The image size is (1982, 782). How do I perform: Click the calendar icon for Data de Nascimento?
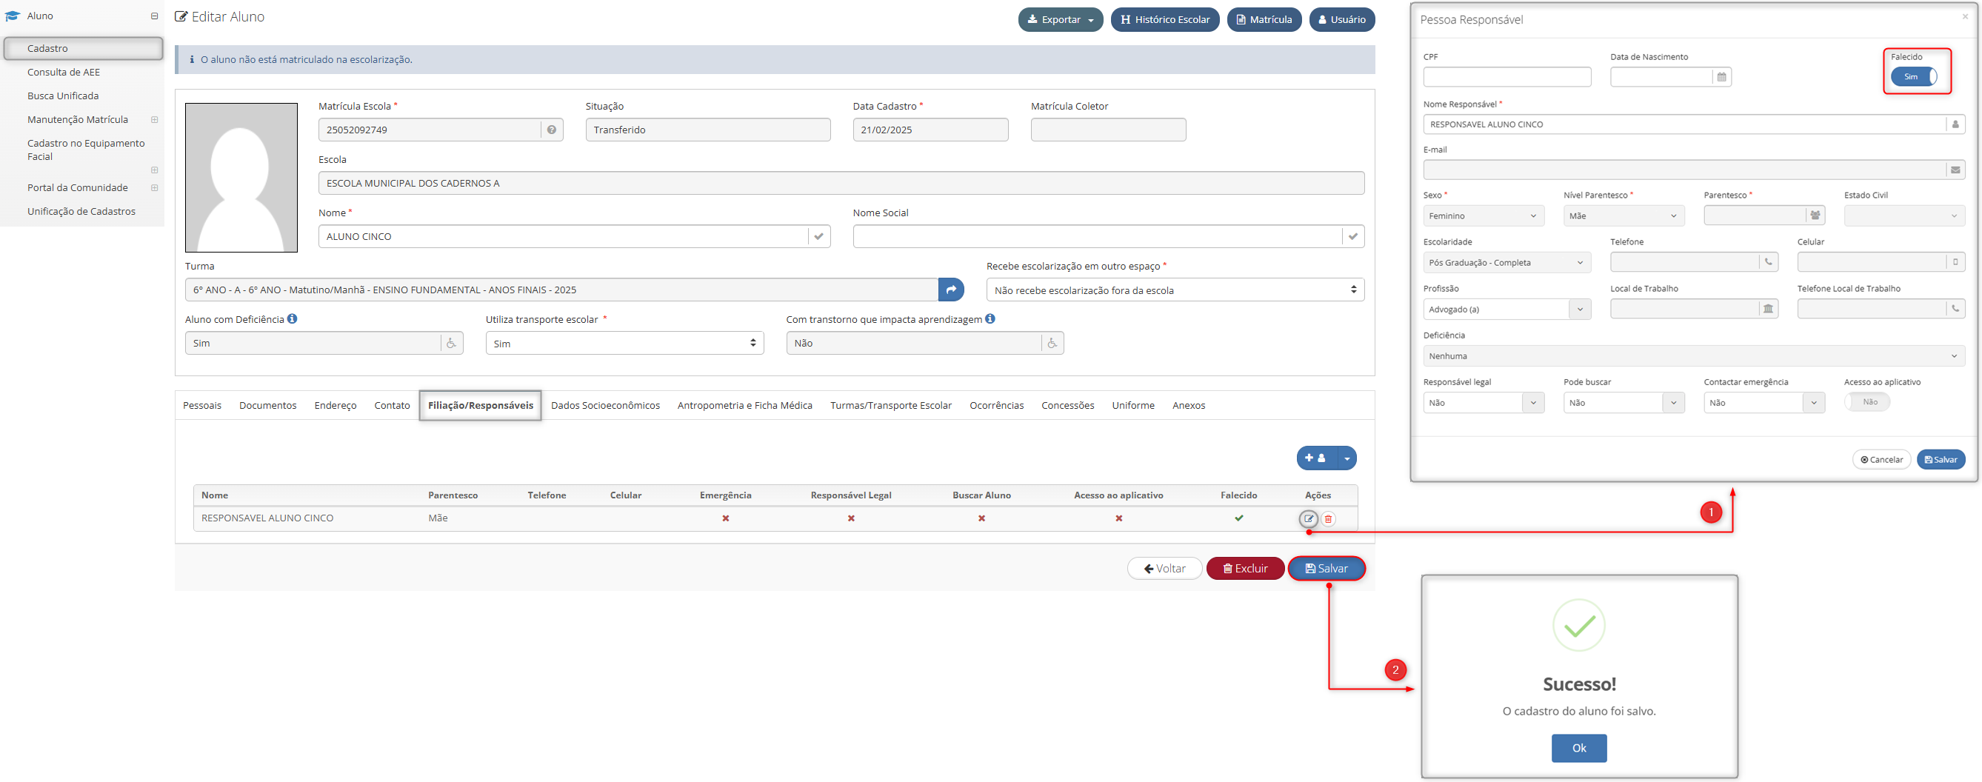1722,77
